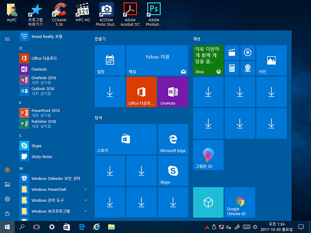
Task: Launch PowerPoint 2016 from the app list
Action: (53, 113)
